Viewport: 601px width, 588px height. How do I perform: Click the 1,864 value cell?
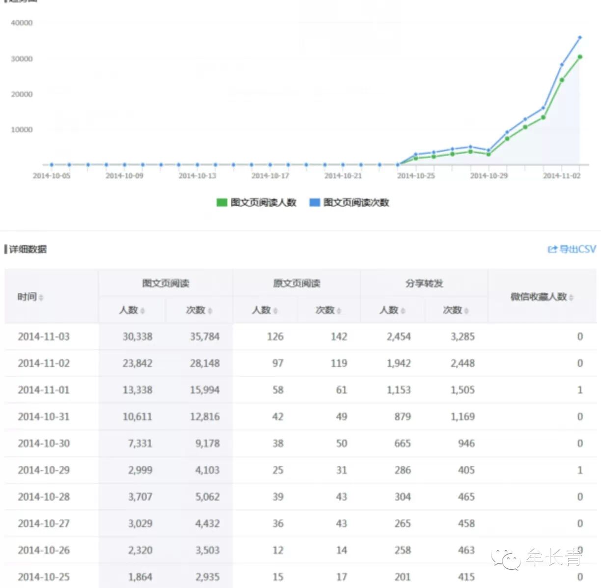(140, 577)
